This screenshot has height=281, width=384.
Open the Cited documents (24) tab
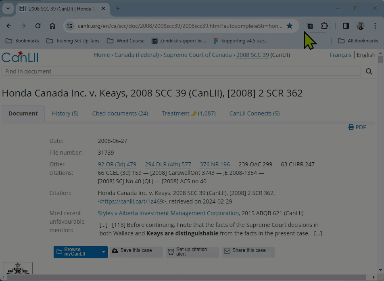[120, 113]
